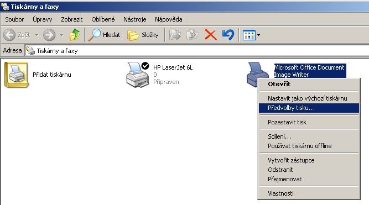Toggle the Složky folders pane

pyautogui.click(x=143, y=35)
